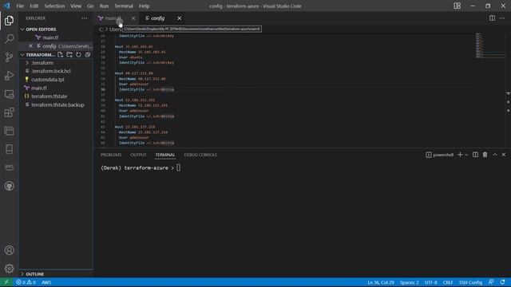Create a new terminal with plus icon
The width and height of the screenshot is (511, 287).
point(460,155)
